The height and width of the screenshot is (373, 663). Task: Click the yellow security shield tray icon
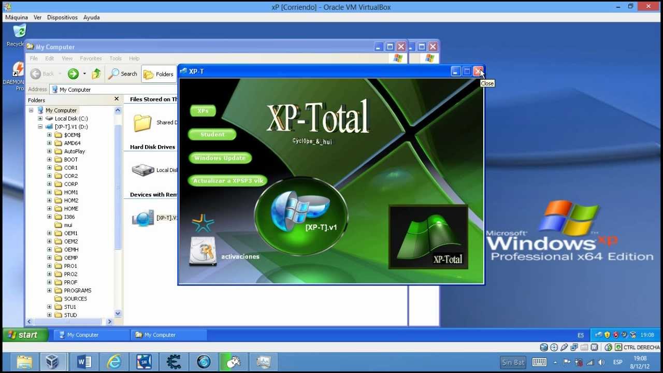(x=607, y=335)
